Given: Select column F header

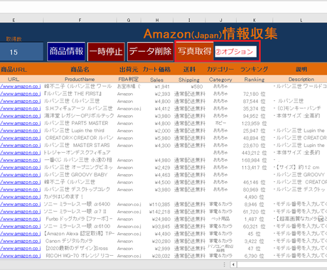Looking at the screenshot, I should click(80, 21).
